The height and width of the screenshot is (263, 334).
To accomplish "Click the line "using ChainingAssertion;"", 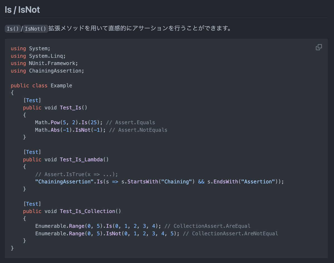I will point(47,71).
